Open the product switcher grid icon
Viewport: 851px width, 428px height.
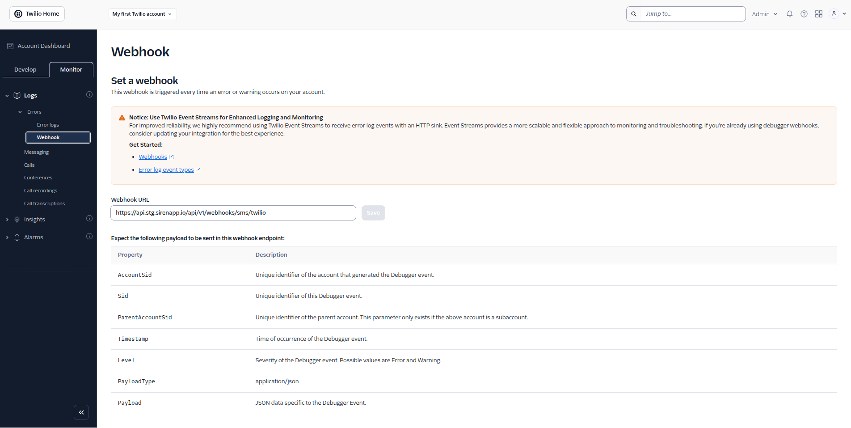(818, 13)
